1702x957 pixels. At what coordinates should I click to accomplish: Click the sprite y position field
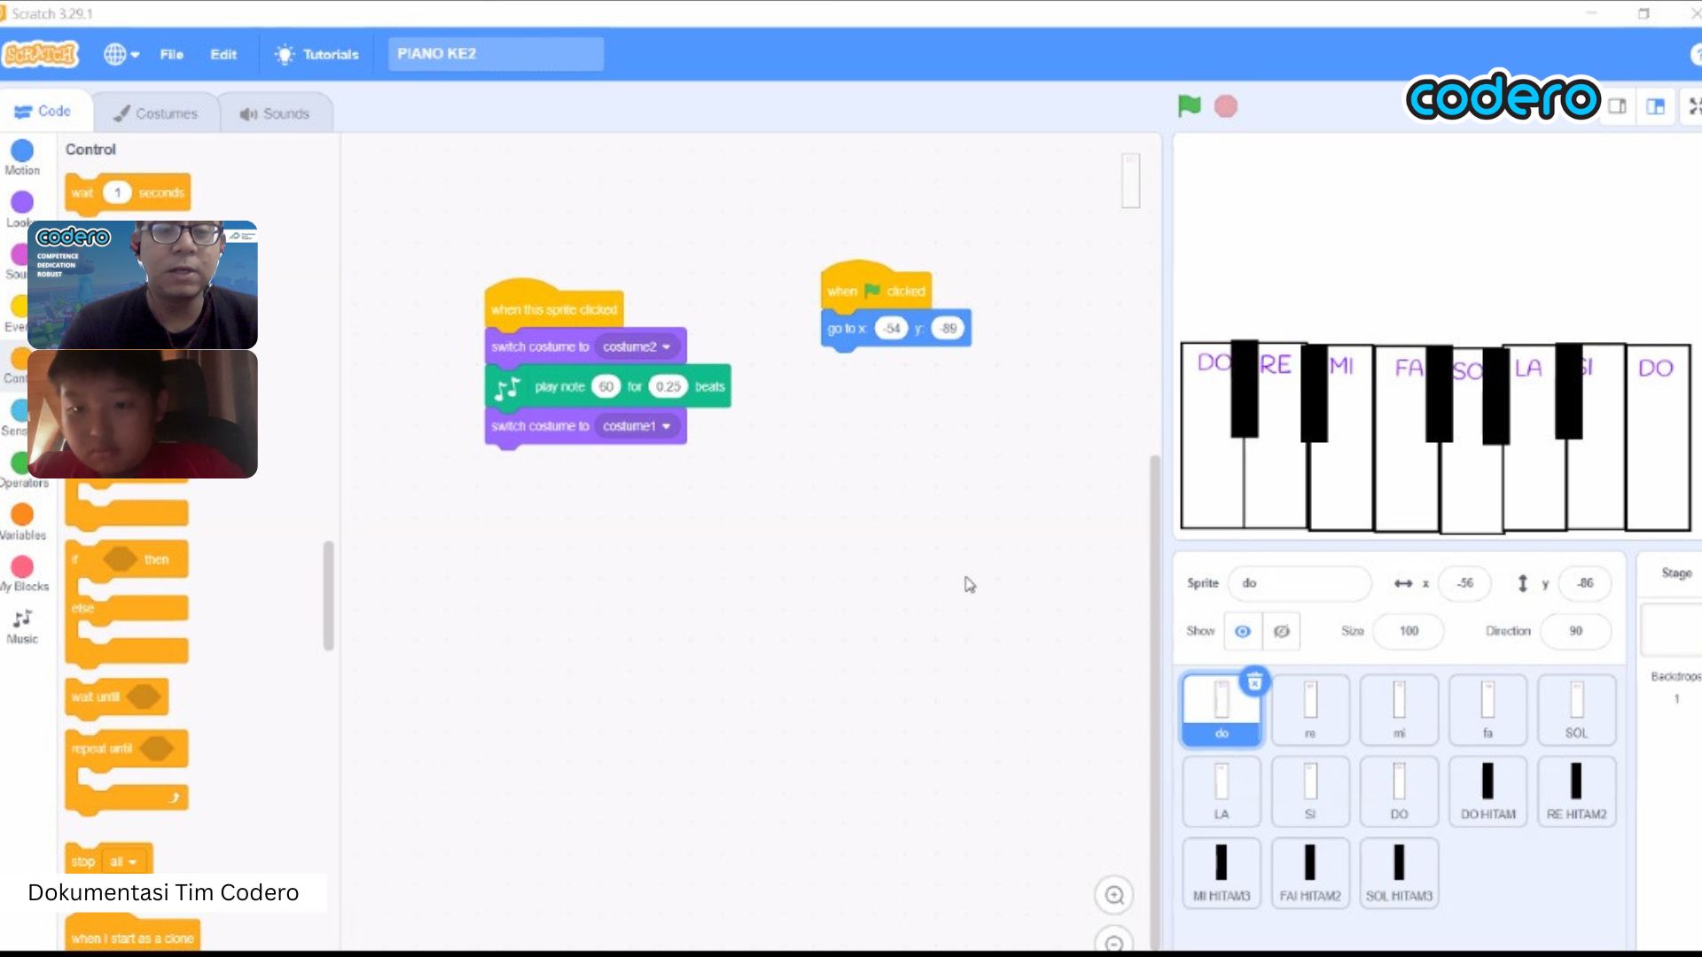click(1584, 583)
